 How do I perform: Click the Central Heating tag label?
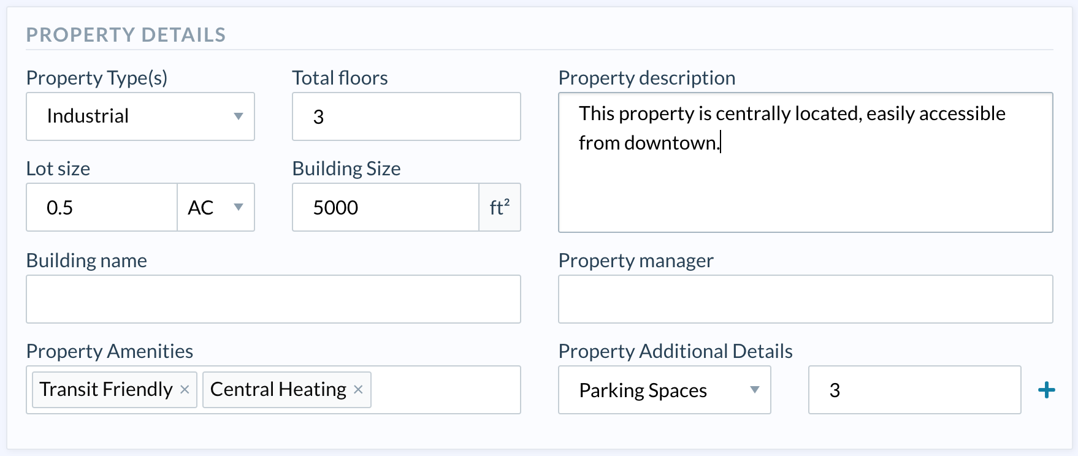pos(278,390)
